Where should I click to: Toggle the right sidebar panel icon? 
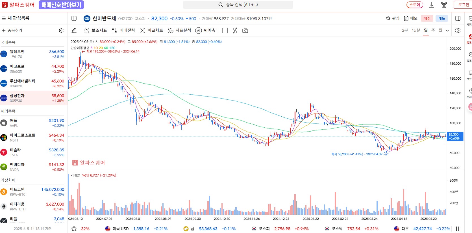(458, 18)
